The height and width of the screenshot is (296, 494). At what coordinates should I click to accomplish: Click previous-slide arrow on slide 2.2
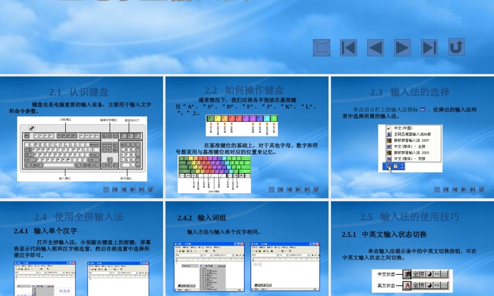[289, 189]
